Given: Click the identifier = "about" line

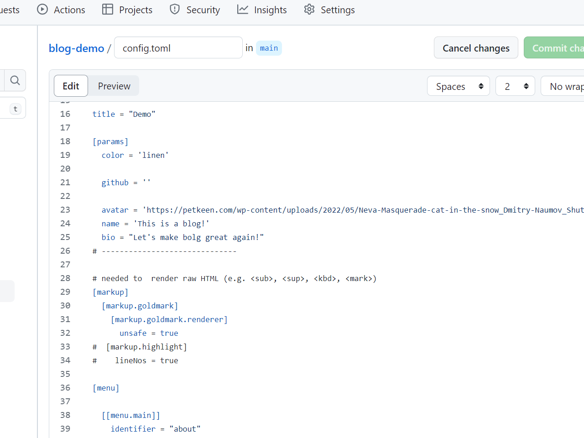Looking at the screenshot, I should (x=156, y=429).
